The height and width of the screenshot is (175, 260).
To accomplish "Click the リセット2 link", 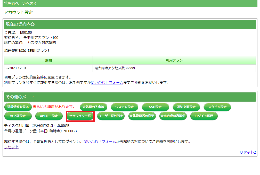I will [x=248, y=152].
